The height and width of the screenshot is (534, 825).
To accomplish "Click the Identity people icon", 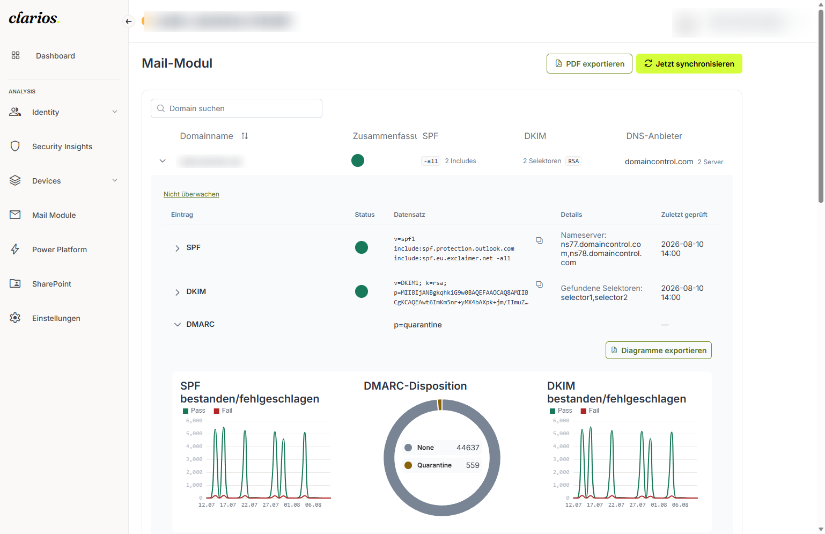I will tap(15, 112).
